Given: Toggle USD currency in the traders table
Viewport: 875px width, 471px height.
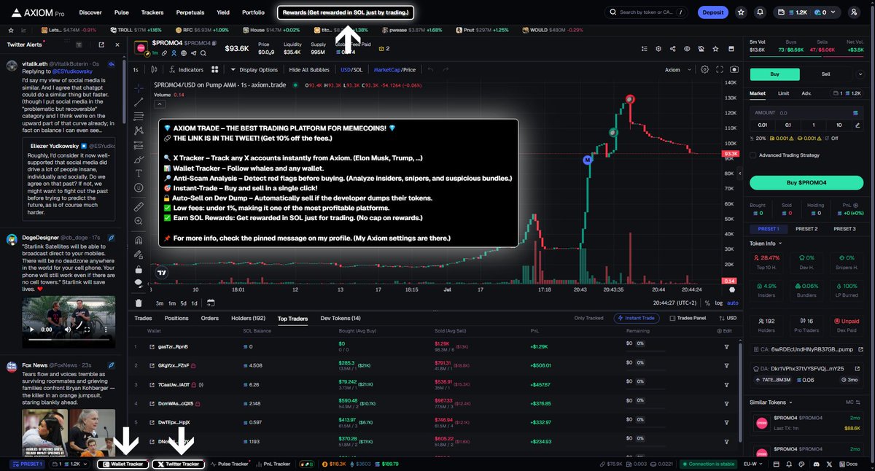Looking at the screenshot, I should (x=729, y=318).
